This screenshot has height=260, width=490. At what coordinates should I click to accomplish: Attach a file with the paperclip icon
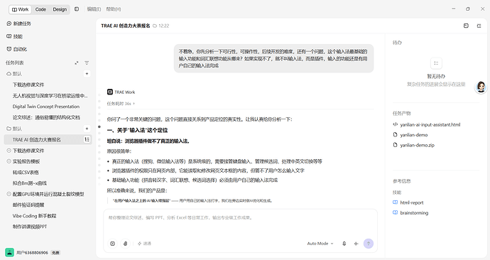point(125,244)
